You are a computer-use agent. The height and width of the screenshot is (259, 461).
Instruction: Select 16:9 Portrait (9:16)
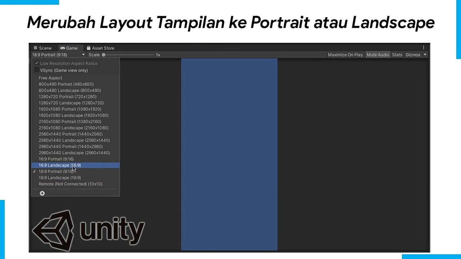pyautogui.click(x=75, y=159)
